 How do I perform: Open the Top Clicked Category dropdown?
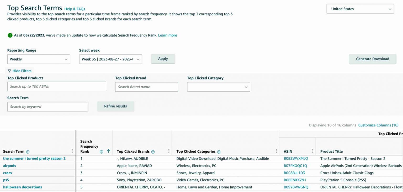click(219, 86)
